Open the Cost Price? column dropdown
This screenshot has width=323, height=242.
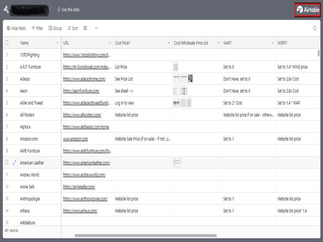pyautogui.click(x=168, y=43)
